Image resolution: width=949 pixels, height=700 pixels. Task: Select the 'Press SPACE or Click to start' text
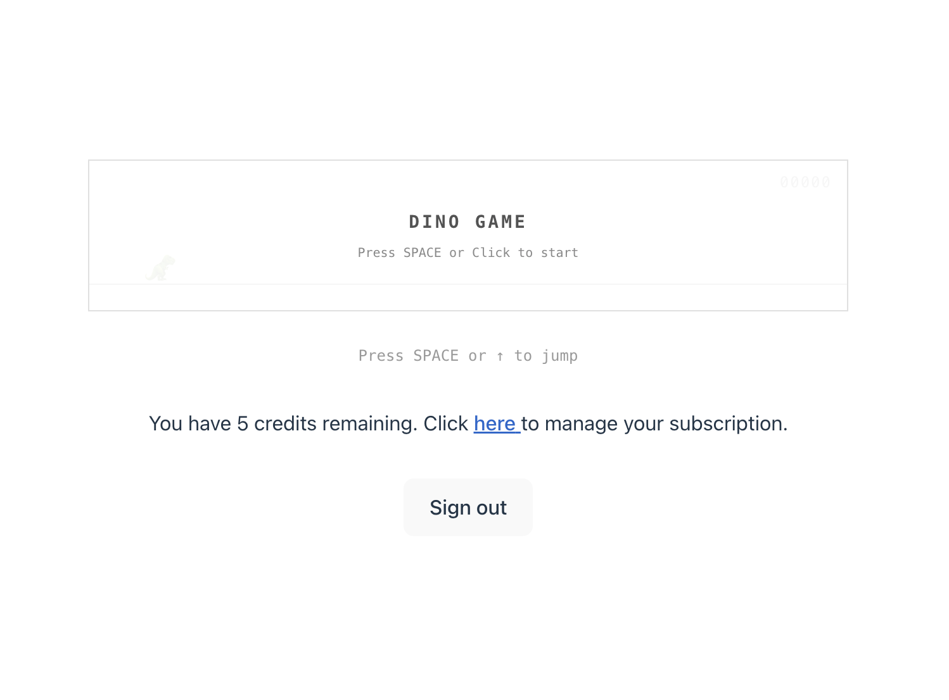click(468, 252)
